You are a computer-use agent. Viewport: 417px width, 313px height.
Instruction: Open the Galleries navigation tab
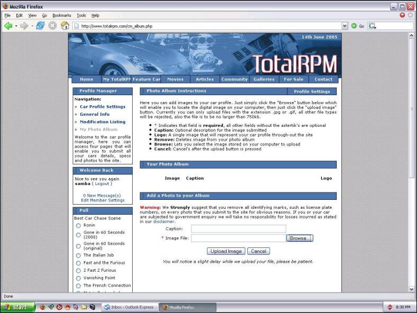[x=264, y=79]
